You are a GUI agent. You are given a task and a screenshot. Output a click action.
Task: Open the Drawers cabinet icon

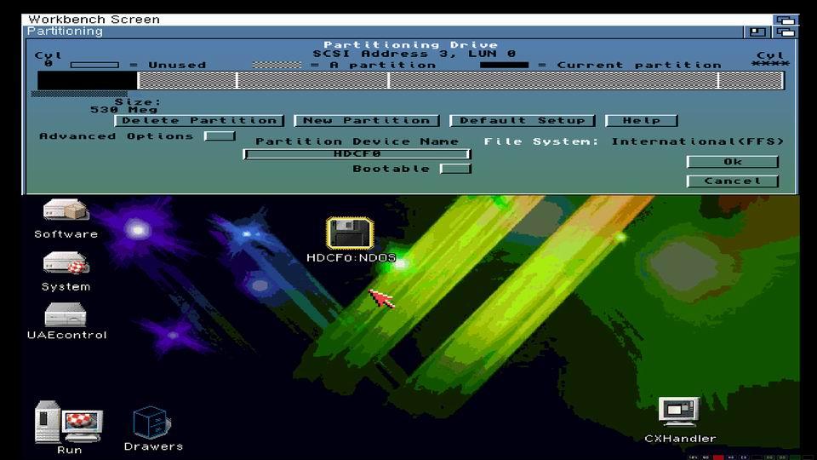click(x=151, y=423)
